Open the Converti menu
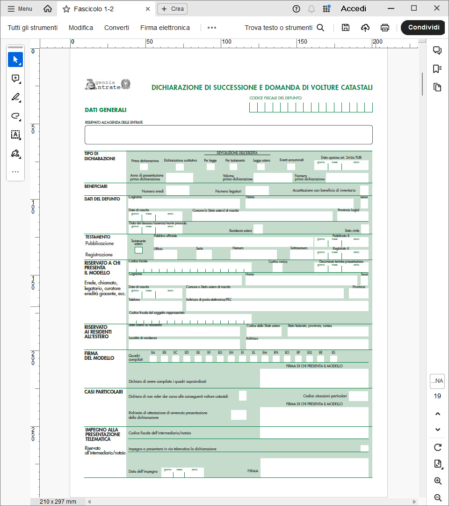 pyautogui.click(x=116, y=28)
